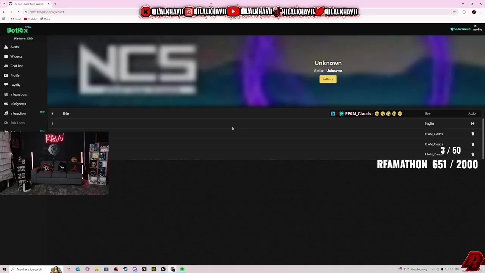Open the Maps bookmark
485x273 pixels.
(x=45, y=19)
